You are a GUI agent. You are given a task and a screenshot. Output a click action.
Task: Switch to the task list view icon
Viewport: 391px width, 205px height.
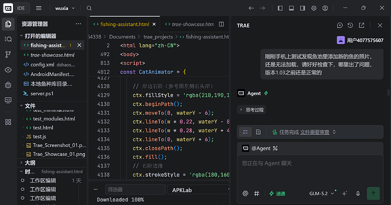[x=245, y=132]
